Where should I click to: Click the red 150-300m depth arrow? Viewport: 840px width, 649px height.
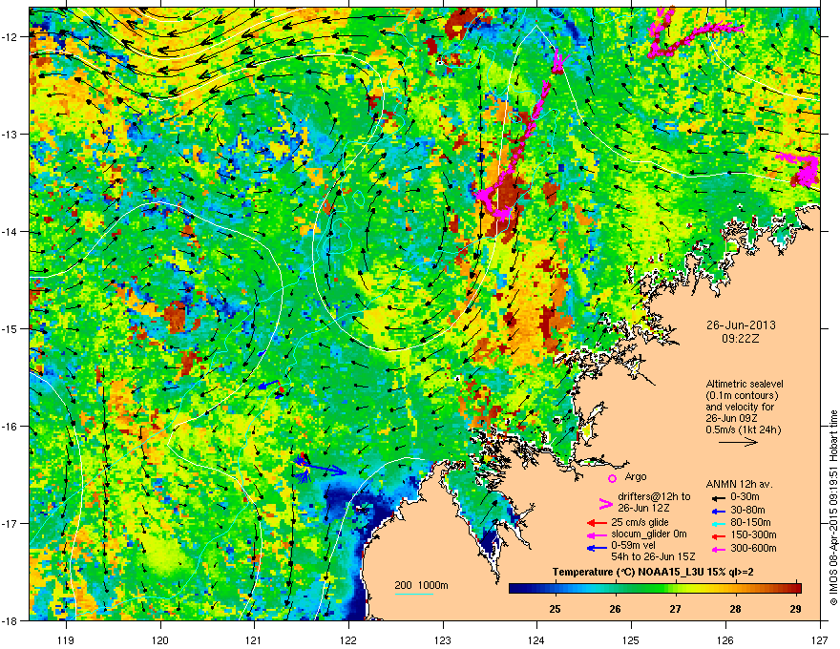[x=718, y=534]
